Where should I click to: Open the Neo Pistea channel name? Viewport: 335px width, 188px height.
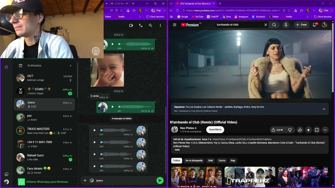point(187,128)
